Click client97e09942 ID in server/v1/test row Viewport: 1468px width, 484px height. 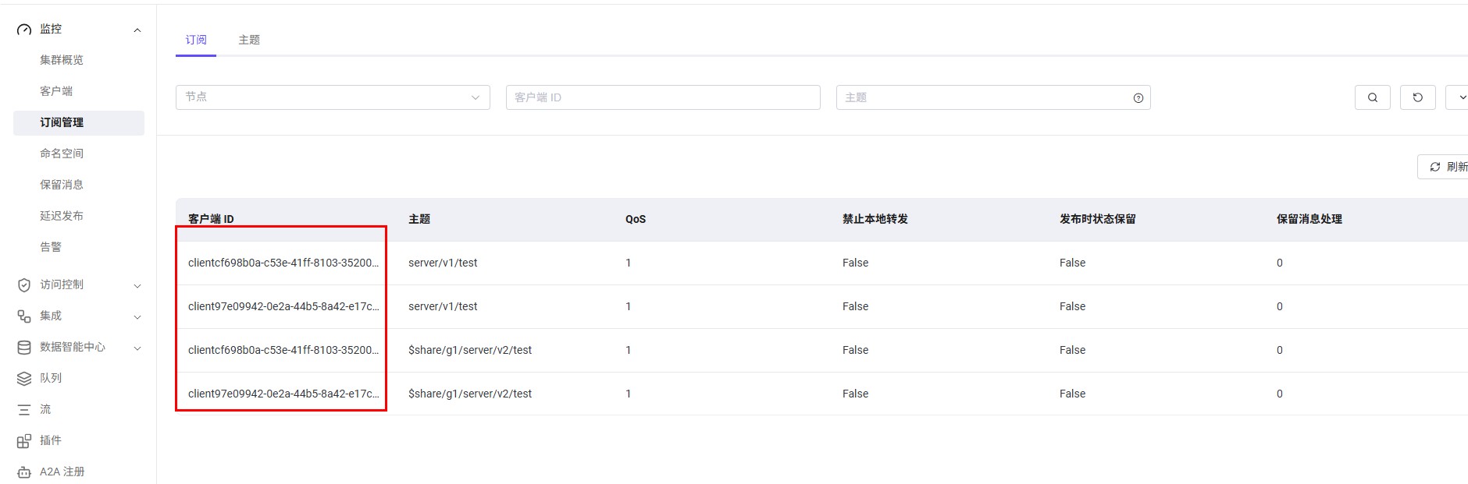click(x=283, y=306)
